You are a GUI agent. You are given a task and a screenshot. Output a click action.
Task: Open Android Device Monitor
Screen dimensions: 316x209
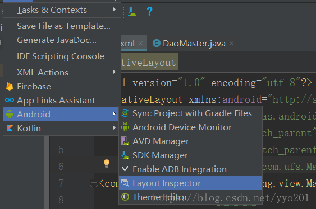[190, 127]
